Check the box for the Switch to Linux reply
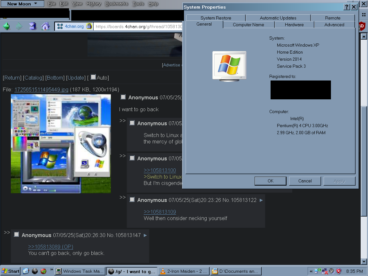The image size is (368, 276). coord(132,123)
